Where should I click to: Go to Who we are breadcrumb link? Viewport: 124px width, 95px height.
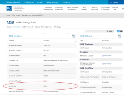[16, 15]
